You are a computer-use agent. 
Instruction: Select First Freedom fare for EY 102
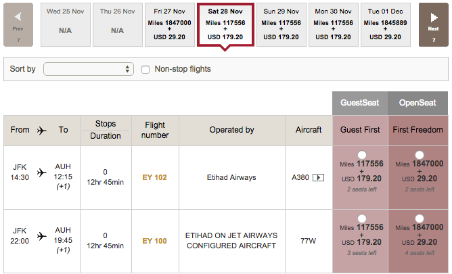pyautogui.click(x=419, y=155)
